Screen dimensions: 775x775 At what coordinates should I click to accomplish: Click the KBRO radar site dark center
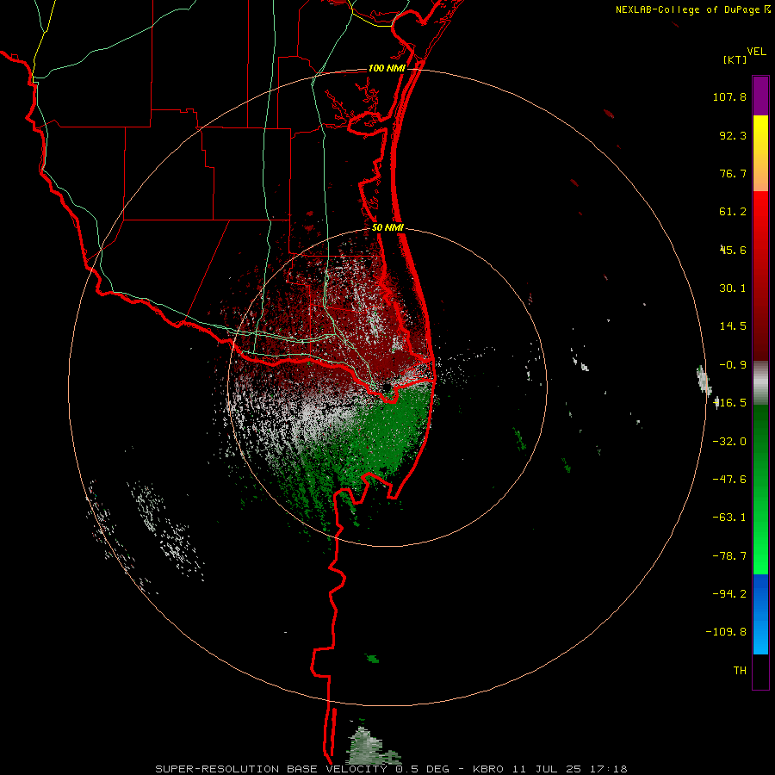tap(386, 387)
